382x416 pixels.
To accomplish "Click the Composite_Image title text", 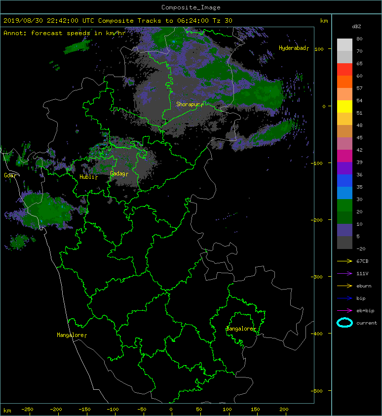I will click(191, 7).
